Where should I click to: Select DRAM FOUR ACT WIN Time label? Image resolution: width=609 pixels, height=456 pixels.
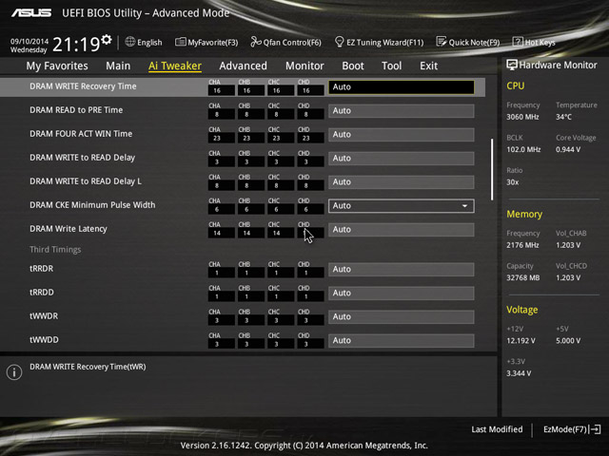81,134
